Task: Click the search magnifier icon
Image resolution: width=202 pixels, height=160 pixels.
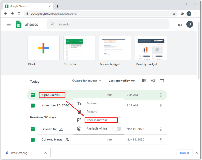Action: click(52, 24)
